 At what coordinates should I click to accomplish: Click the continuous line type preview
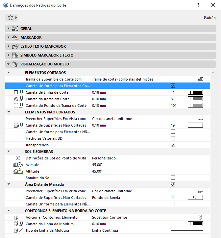tap(187, 230)
